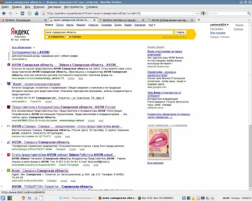Click the Yandex search query input field
252x201 pixels.
pos(109,32)
